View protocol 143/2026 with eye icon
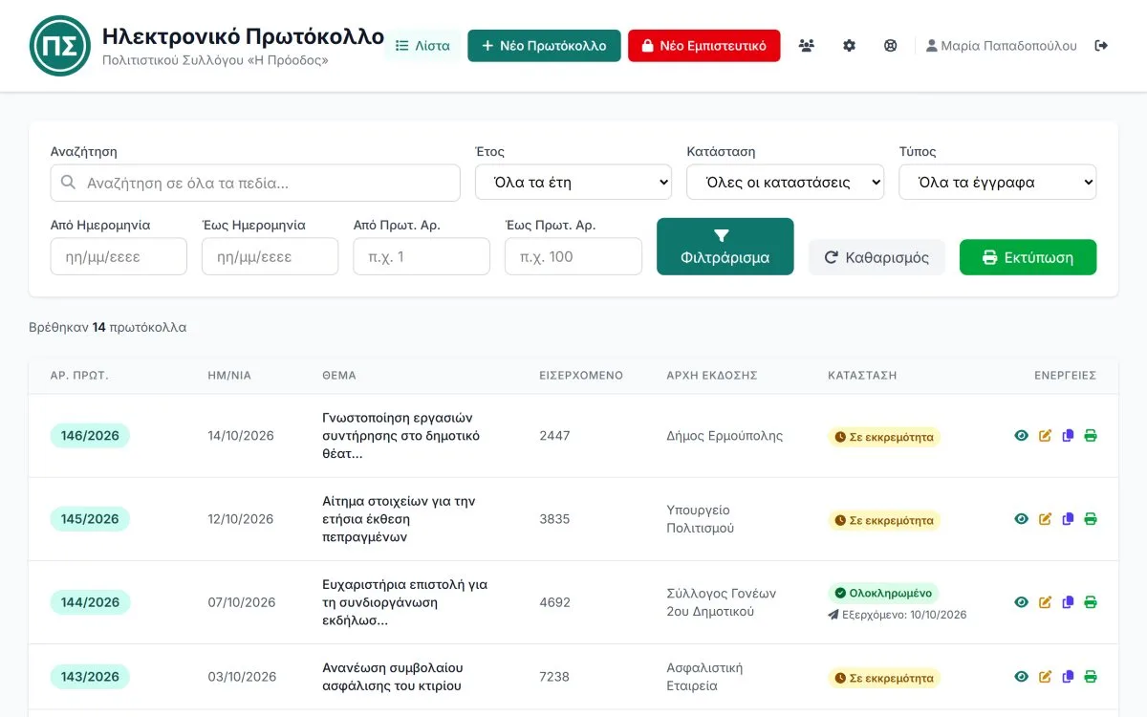The width and height of the screenshot is (1147, 717). pyautogui.click(x=1022, y=677)
